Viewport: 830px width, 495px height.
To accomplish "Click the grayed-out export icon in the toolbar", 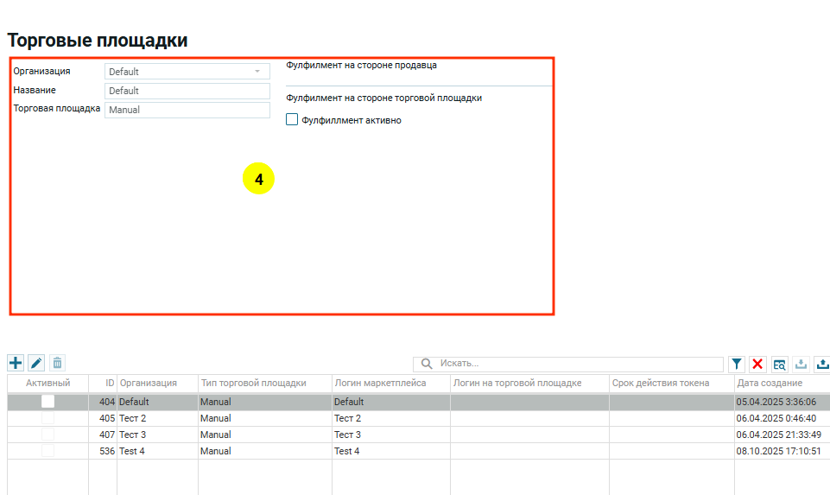I will point(801,365).
